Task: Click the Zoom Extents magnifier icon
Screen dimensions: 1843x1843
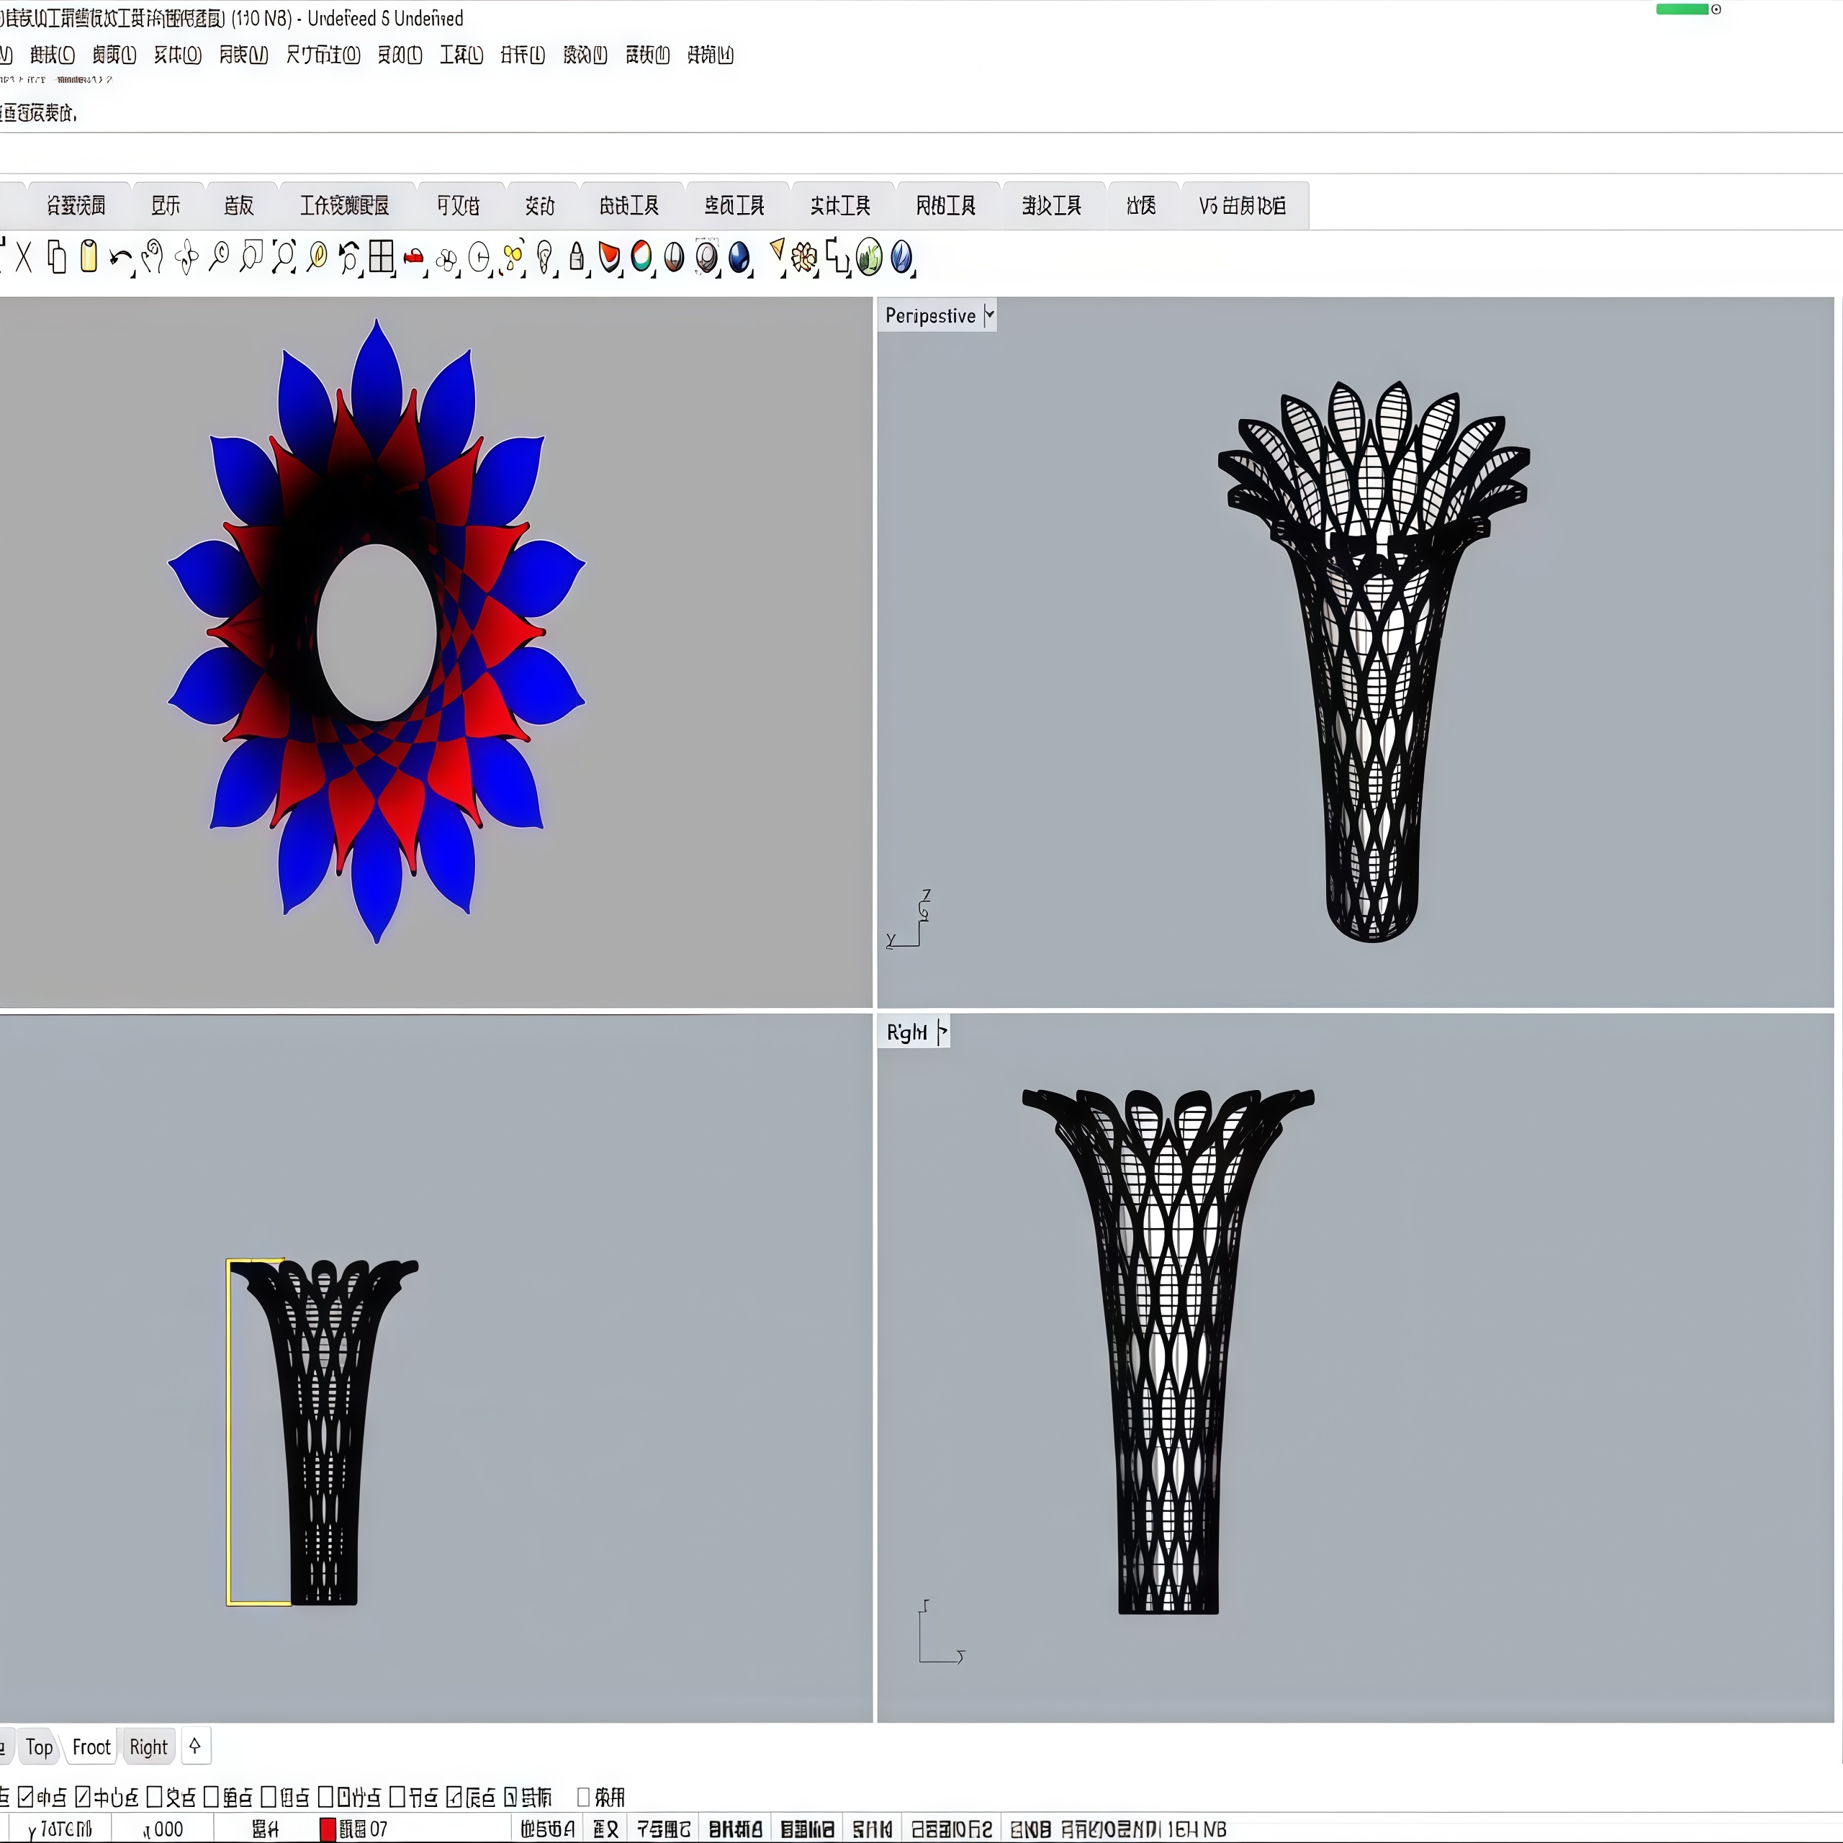Action: point(284,258)
